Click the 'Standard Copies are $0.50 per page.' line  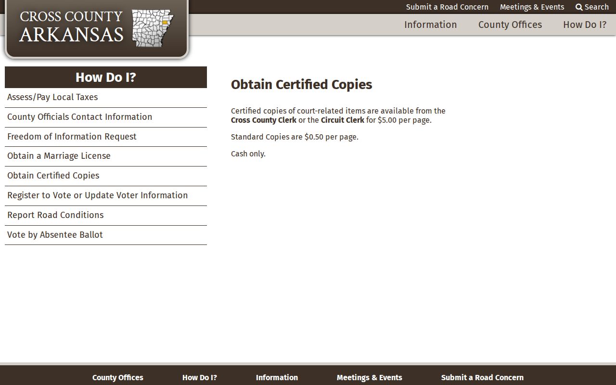[x=295, y=137]
